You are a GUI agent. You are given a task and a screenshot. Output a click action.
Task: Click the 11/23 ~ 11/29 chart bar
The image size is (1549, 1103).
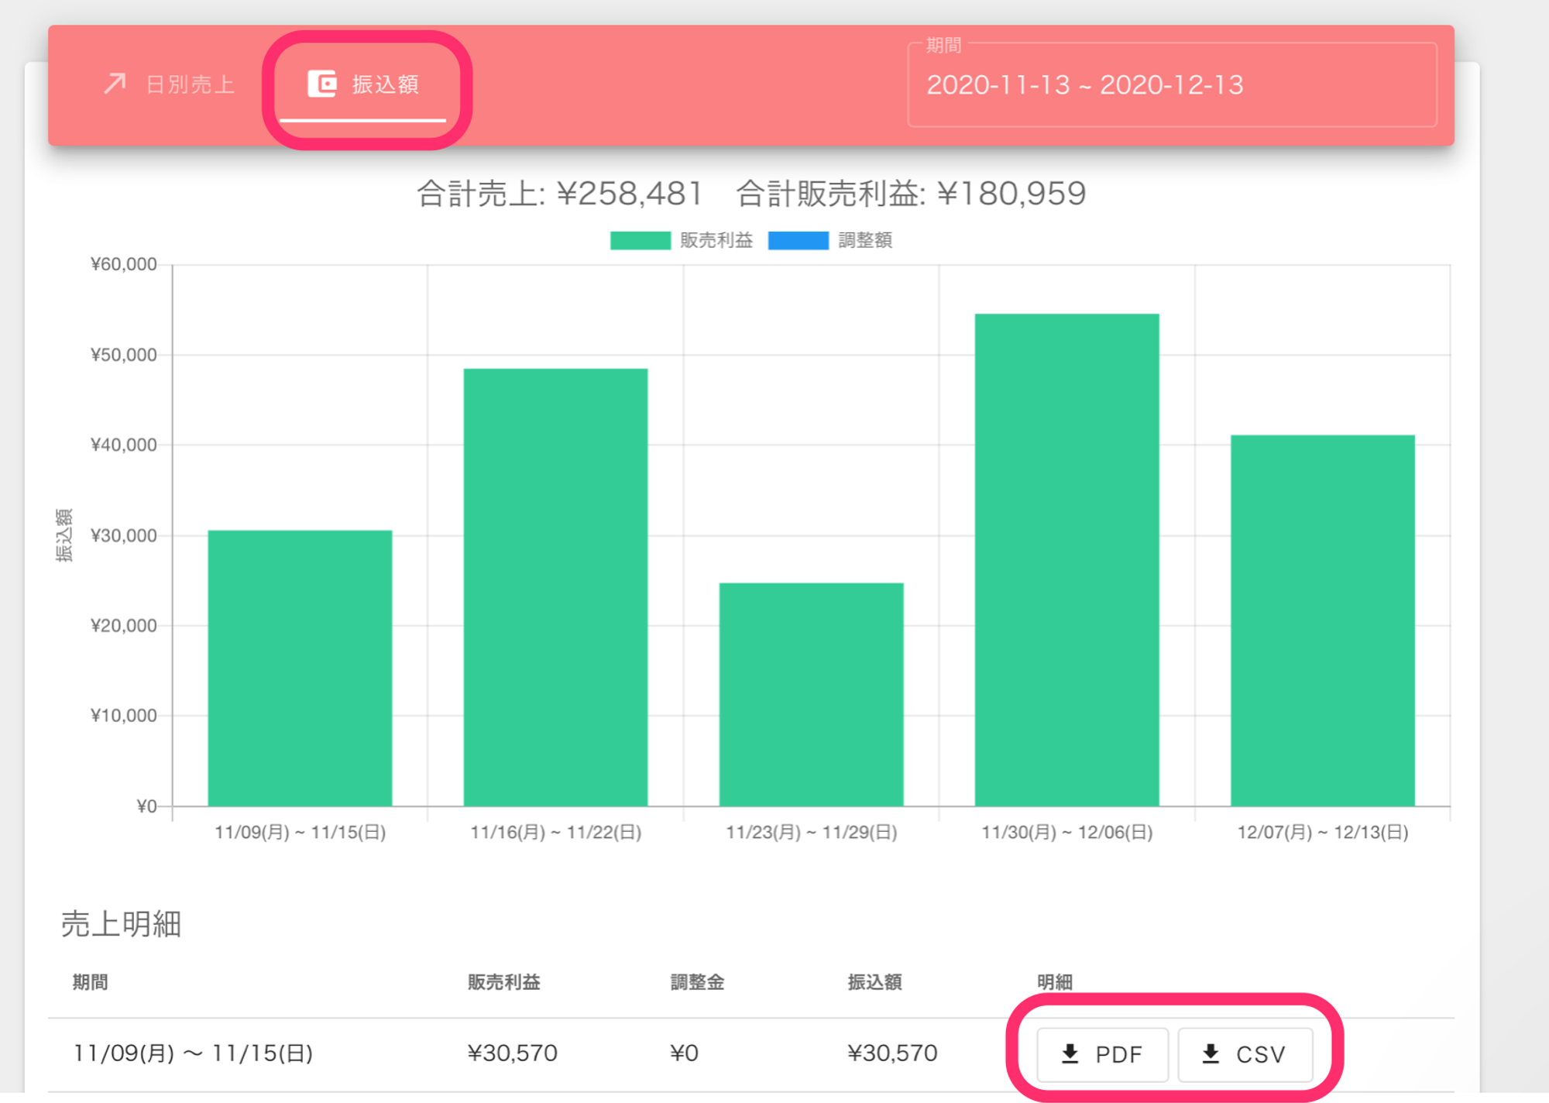(811, 694)
